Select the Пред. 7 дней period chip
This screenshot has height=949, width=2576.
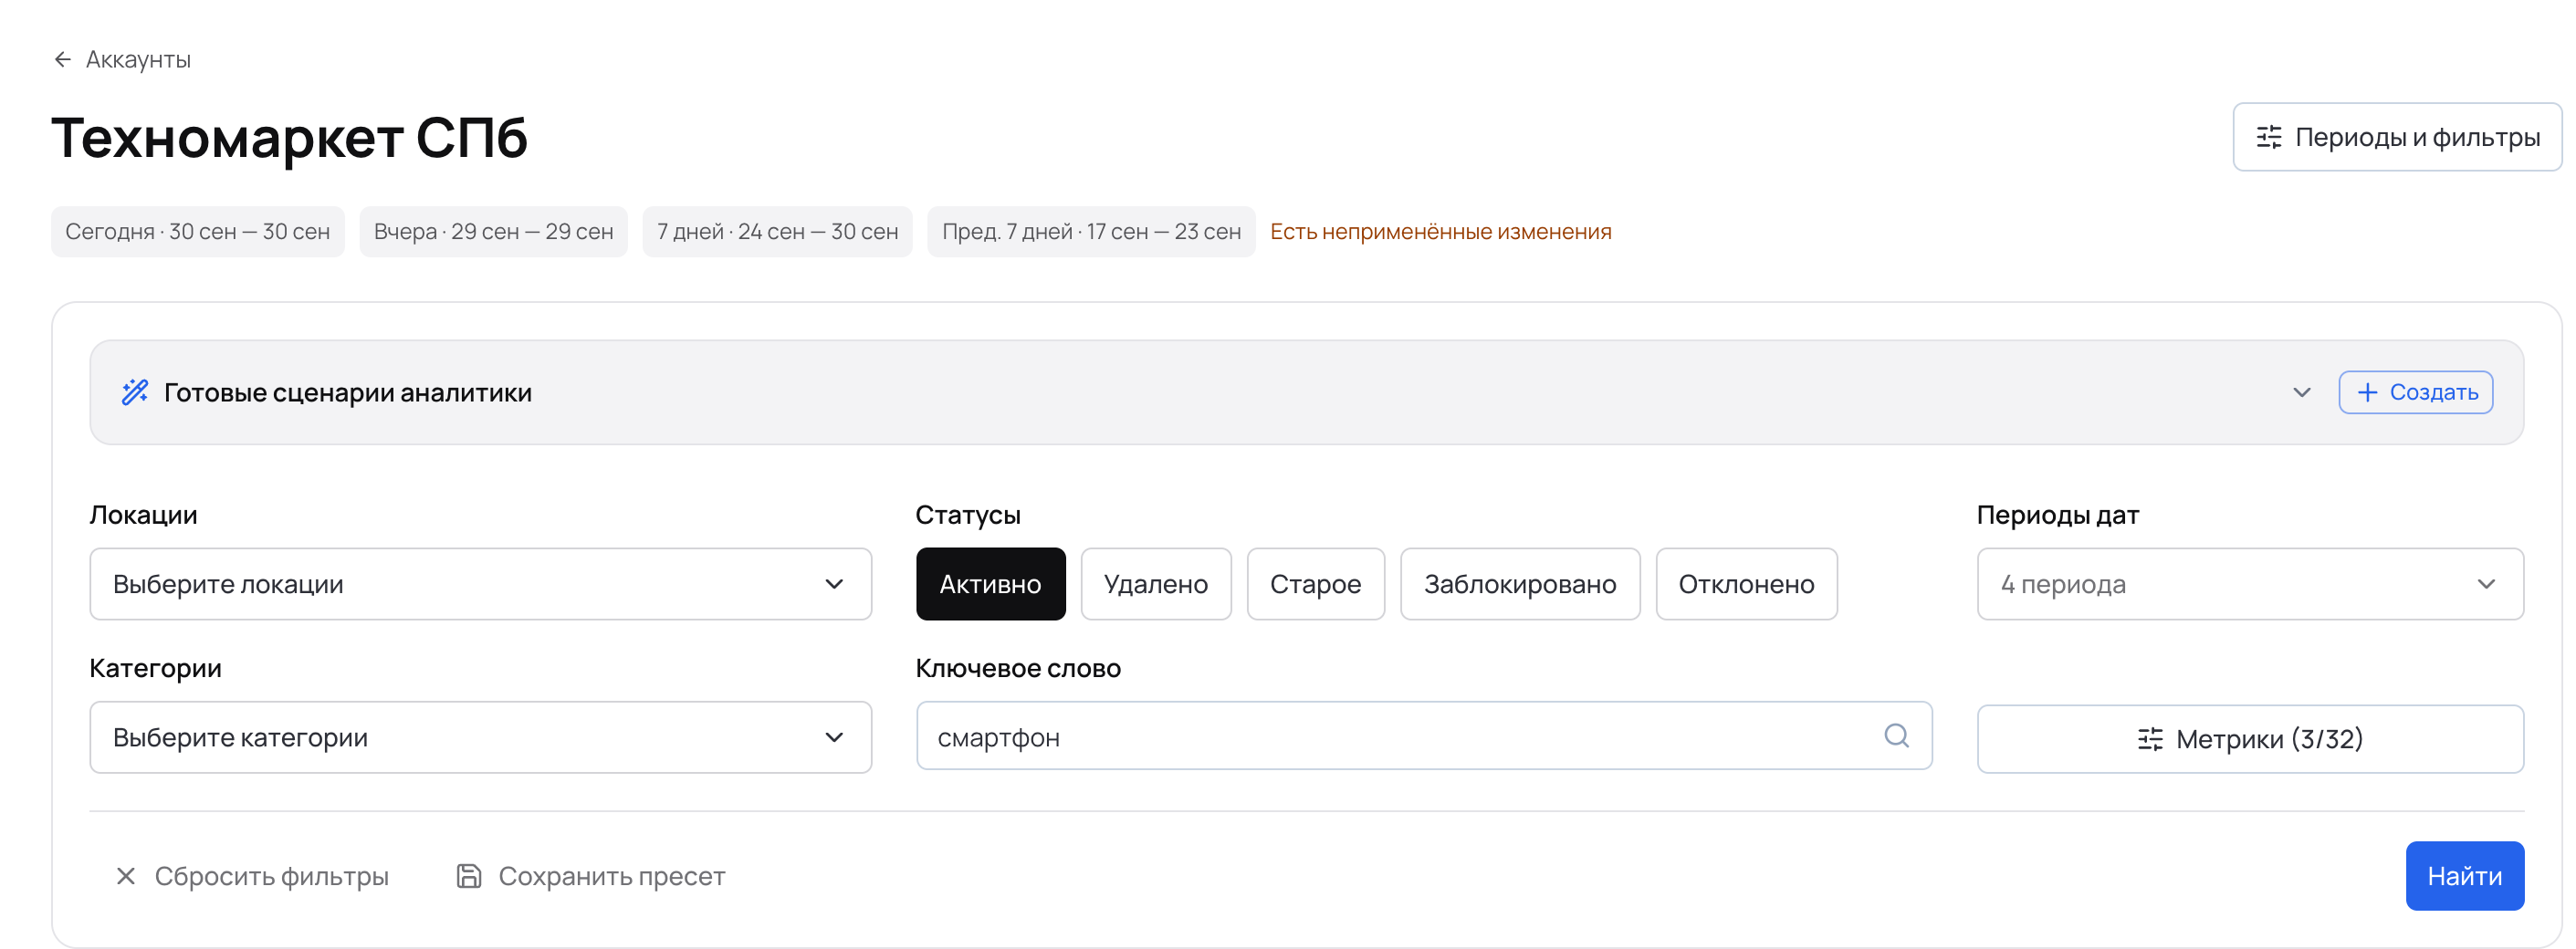pyautogui.click(x=1091, y=232)
